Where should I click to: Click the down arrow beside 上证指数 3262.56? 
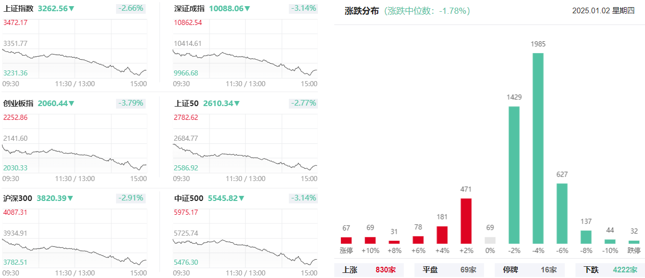click(72, 9)
